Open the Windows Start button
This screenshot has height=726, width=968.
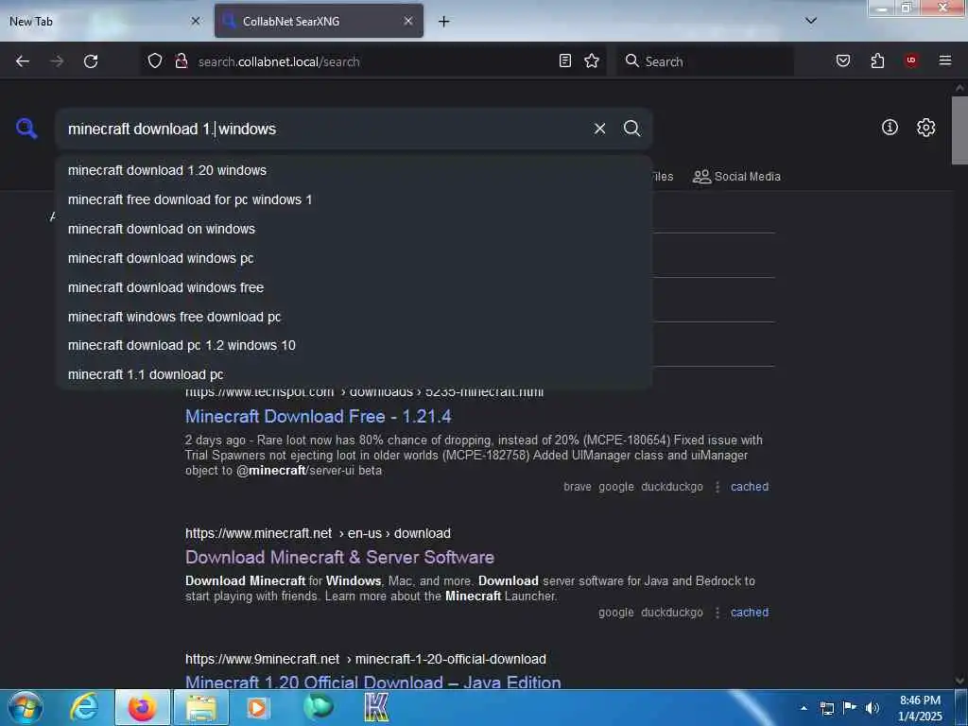pos(26,707)
